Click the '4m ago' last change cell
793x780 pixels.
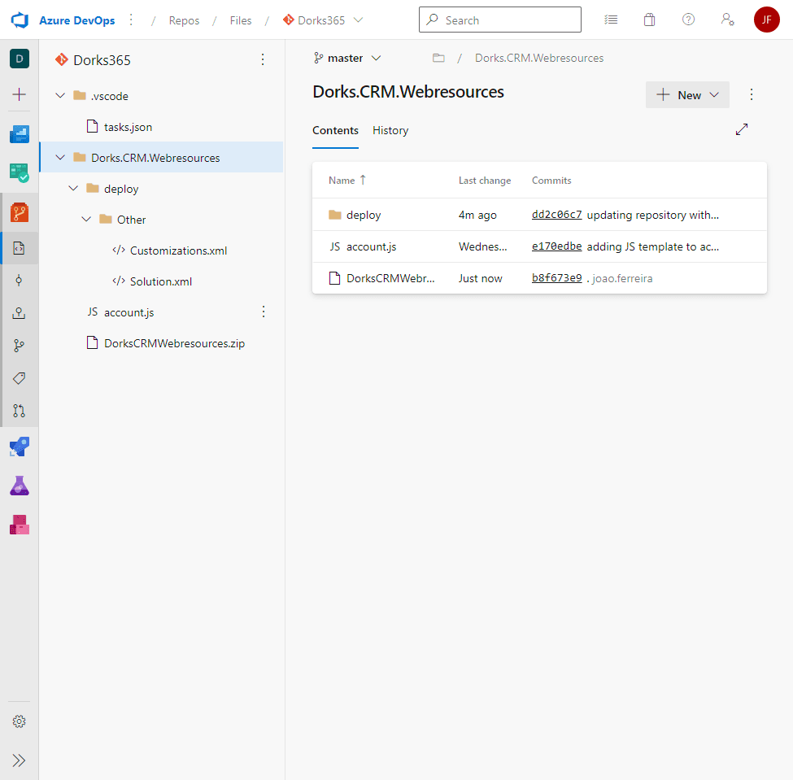click(477, 215)
